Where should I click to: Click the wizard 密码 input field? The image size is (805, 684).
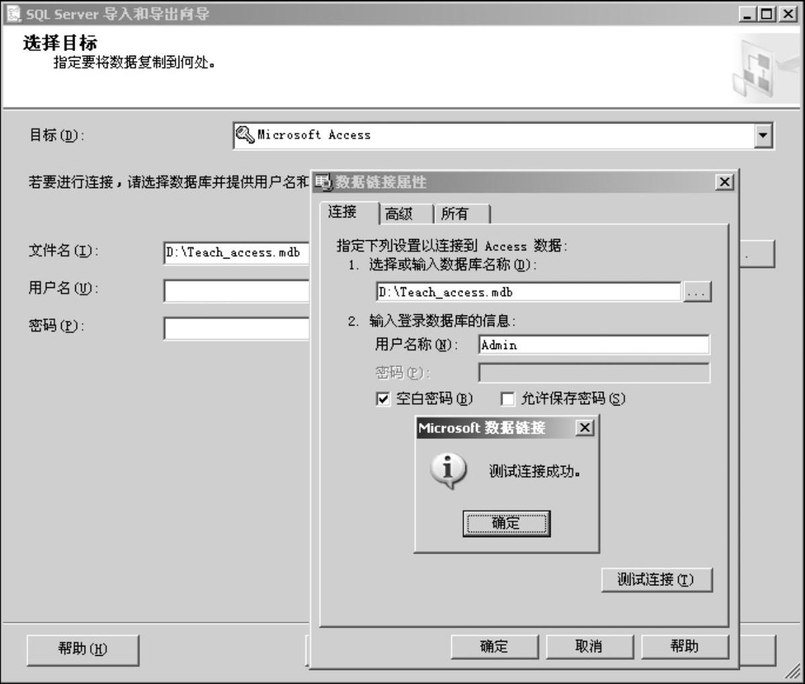coord(236,328)
